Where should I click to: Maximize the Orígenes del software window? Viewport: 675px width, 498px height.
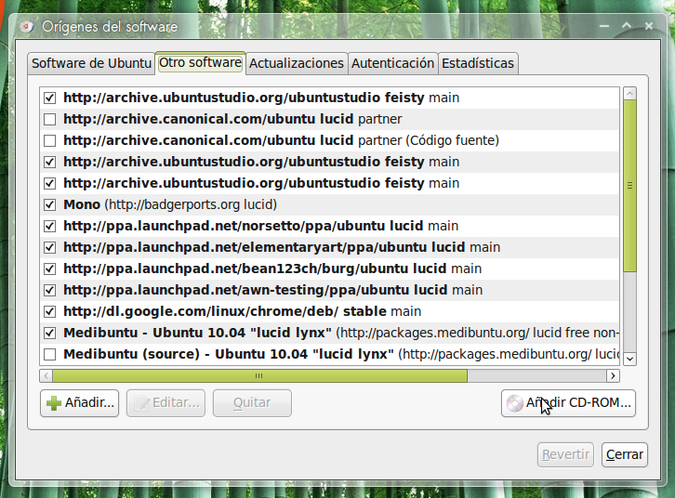click(627, 26)
